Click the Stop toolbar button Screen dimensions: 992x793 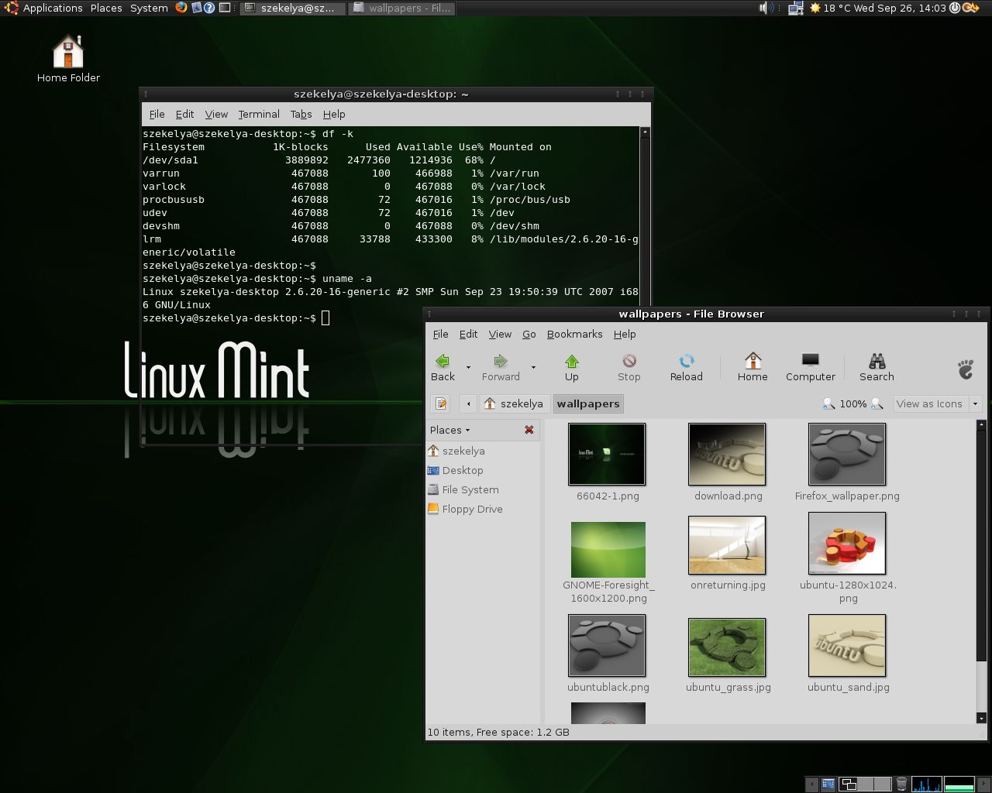629,367
